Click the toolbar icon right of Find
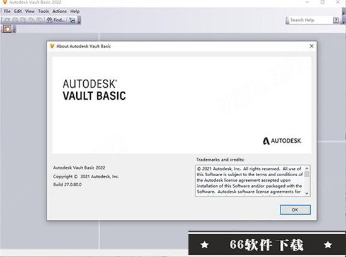This screenshot has height=257, width=346. 72,20
